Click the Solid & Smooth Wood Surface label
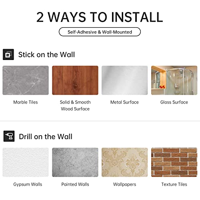Image resolution: width=200 pixels, height=200 pixels. [x=75, y=106]
